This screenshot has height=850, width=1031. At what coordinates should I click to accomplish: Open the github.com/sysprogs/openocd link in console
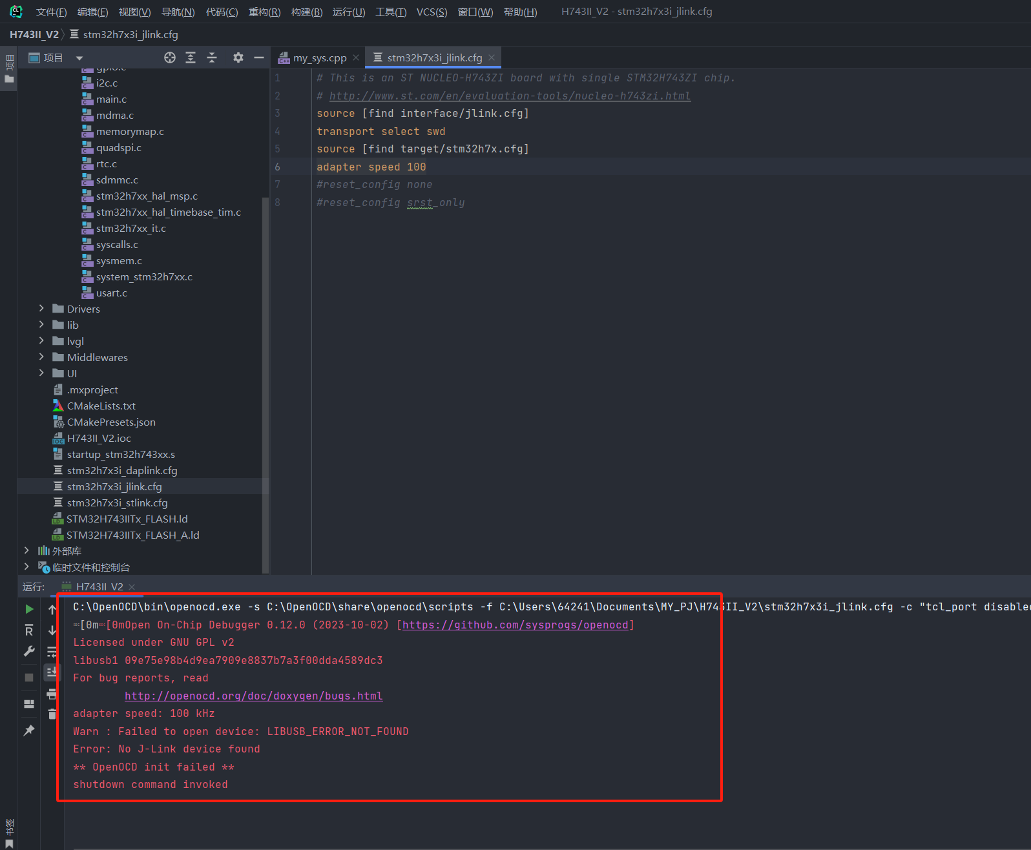pos(515,625)
